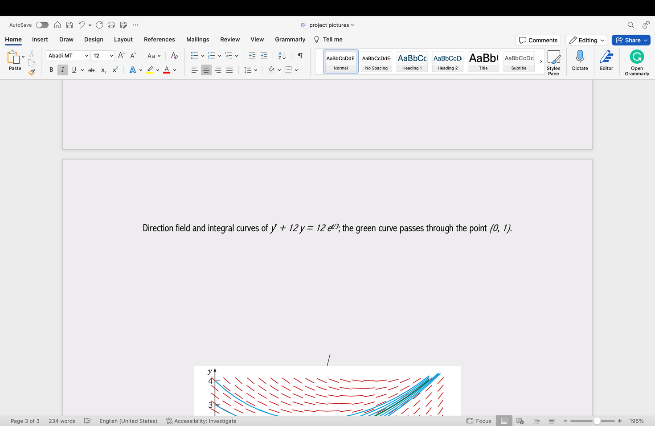Apply strikethrough formatting
This screenshot has height=426, width=655.
91,70
